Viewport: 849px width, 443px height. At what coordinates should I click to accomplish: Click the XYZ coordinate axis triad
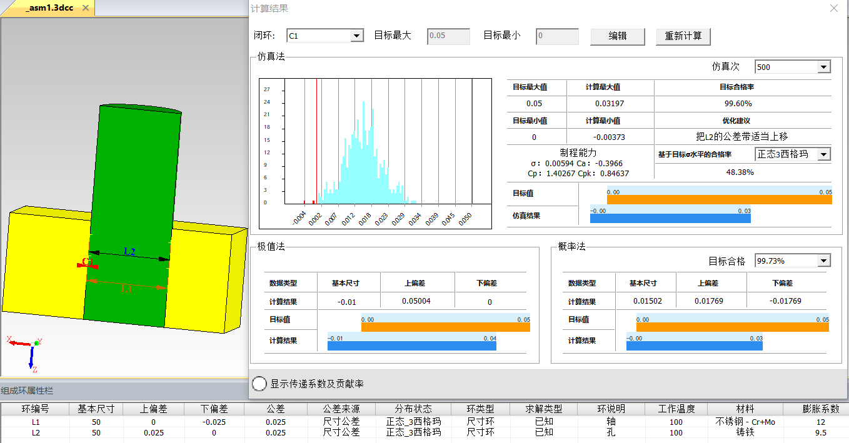[x=26, y=354]
